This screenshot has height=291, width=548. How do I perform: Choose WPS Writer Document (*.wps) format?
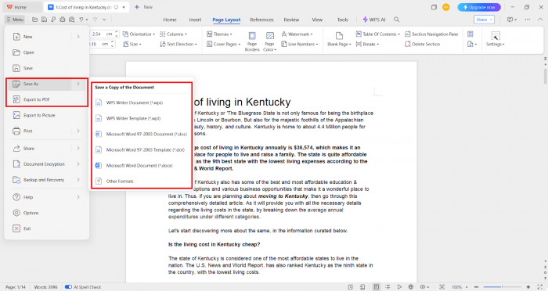(x=142, y=102)
